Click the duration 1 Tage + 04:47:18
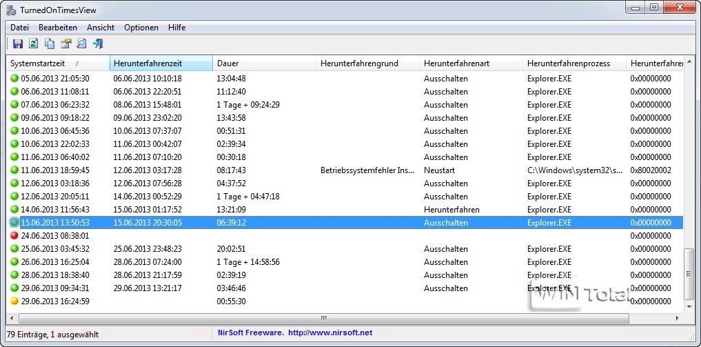701x347 pixels. (248, 197)
